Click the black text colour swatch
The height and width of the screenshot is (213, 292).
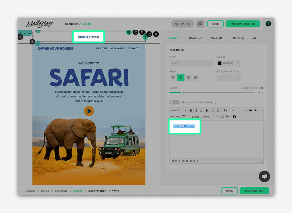(220, 63)
